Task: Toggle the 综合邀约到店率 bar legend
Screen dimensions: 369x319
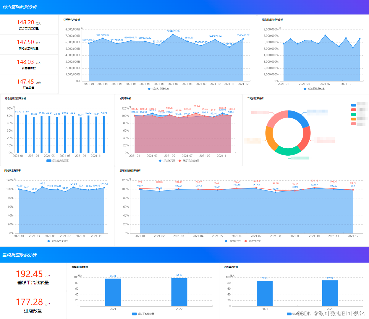Action: [49, 161]
